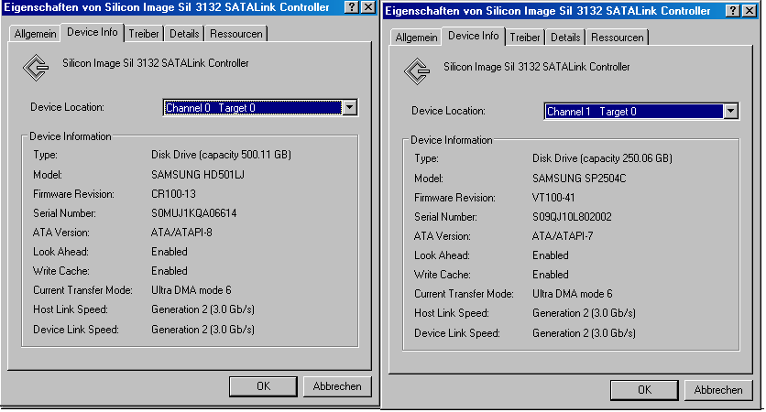Viewport: 766px width, 412px height.
Task: Open the Treiber tab in left window
Action: pos(144,34)
